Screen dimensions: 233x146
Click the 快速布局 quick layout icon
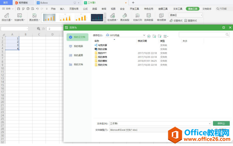click(x=20, y=16)
